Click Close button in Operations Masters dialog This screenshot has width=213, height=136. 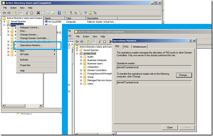pos(170,127)
